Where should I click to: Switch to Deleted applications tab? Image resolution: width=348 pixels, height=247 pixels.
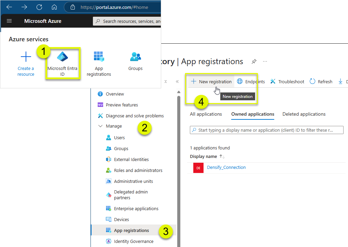[x=304, y=114]
